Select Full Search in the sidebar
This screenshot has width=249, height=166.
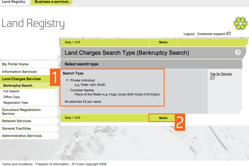click(11, 91)
